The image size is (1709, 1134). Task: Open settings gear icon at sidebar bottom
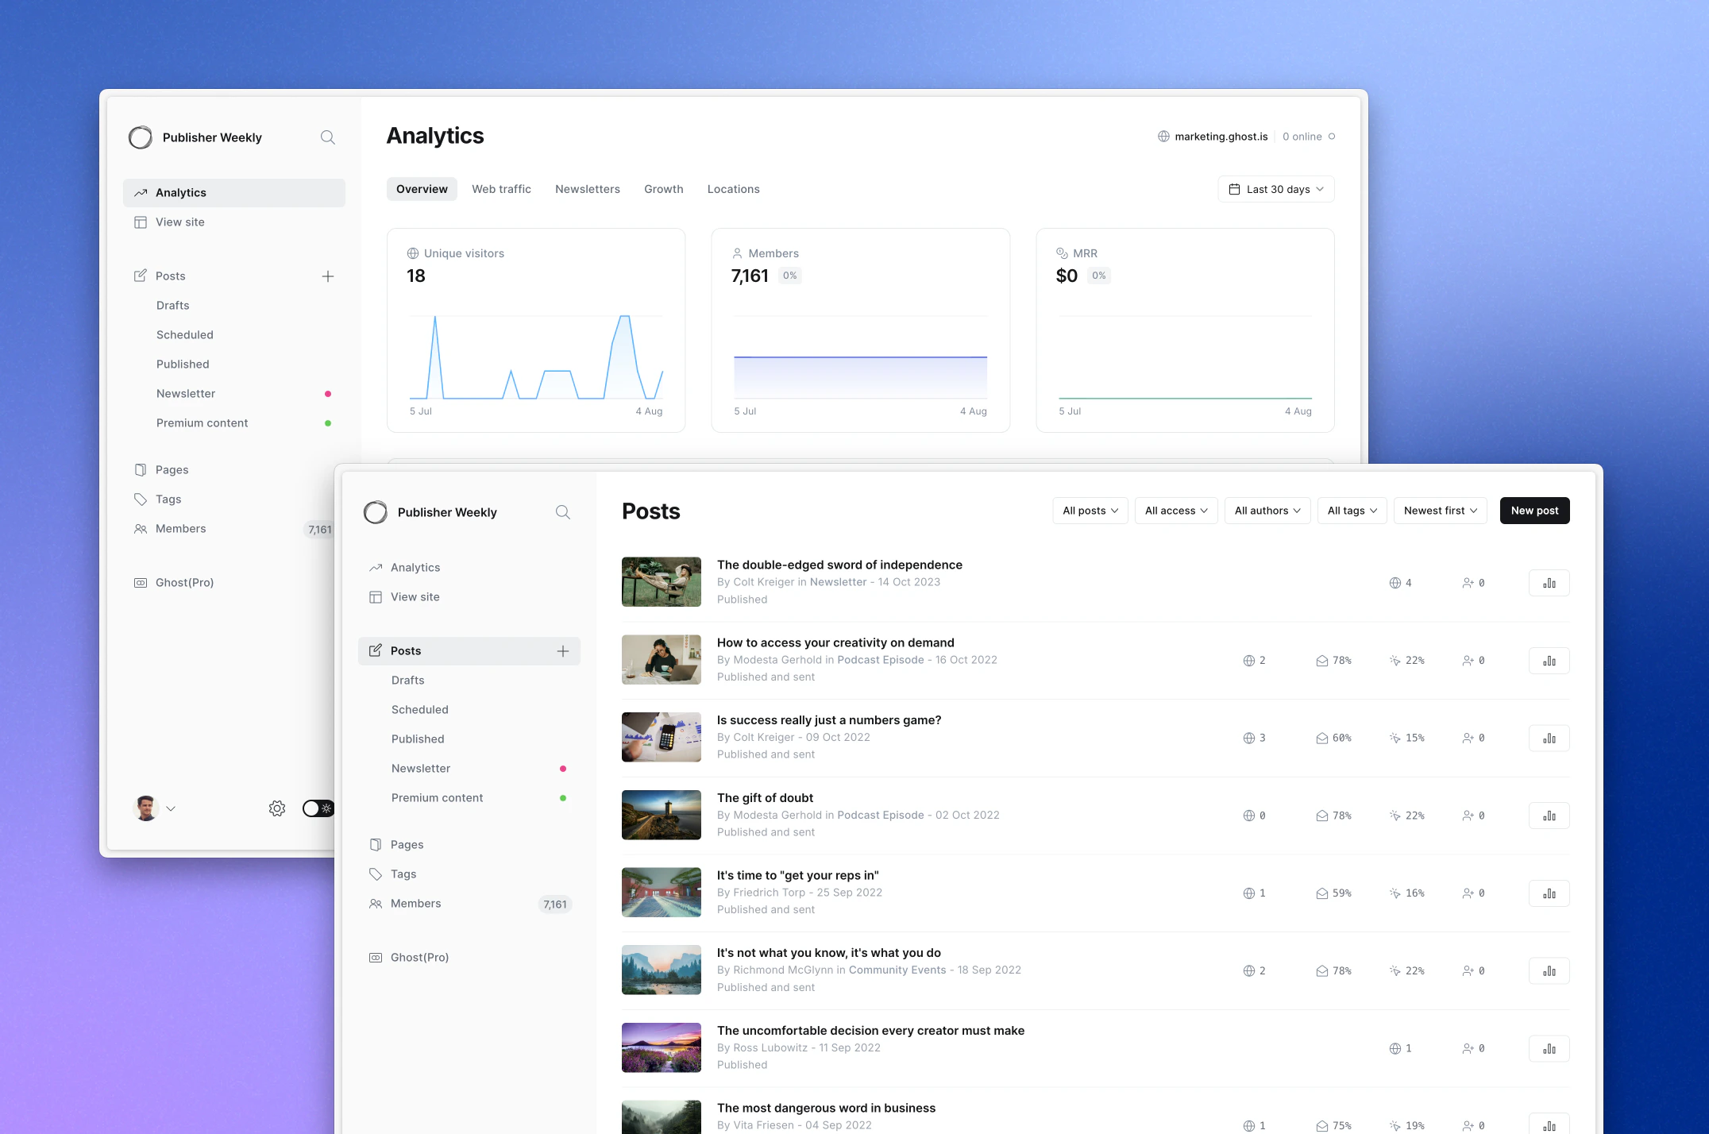pyautogui.click(x=276, y=808)
